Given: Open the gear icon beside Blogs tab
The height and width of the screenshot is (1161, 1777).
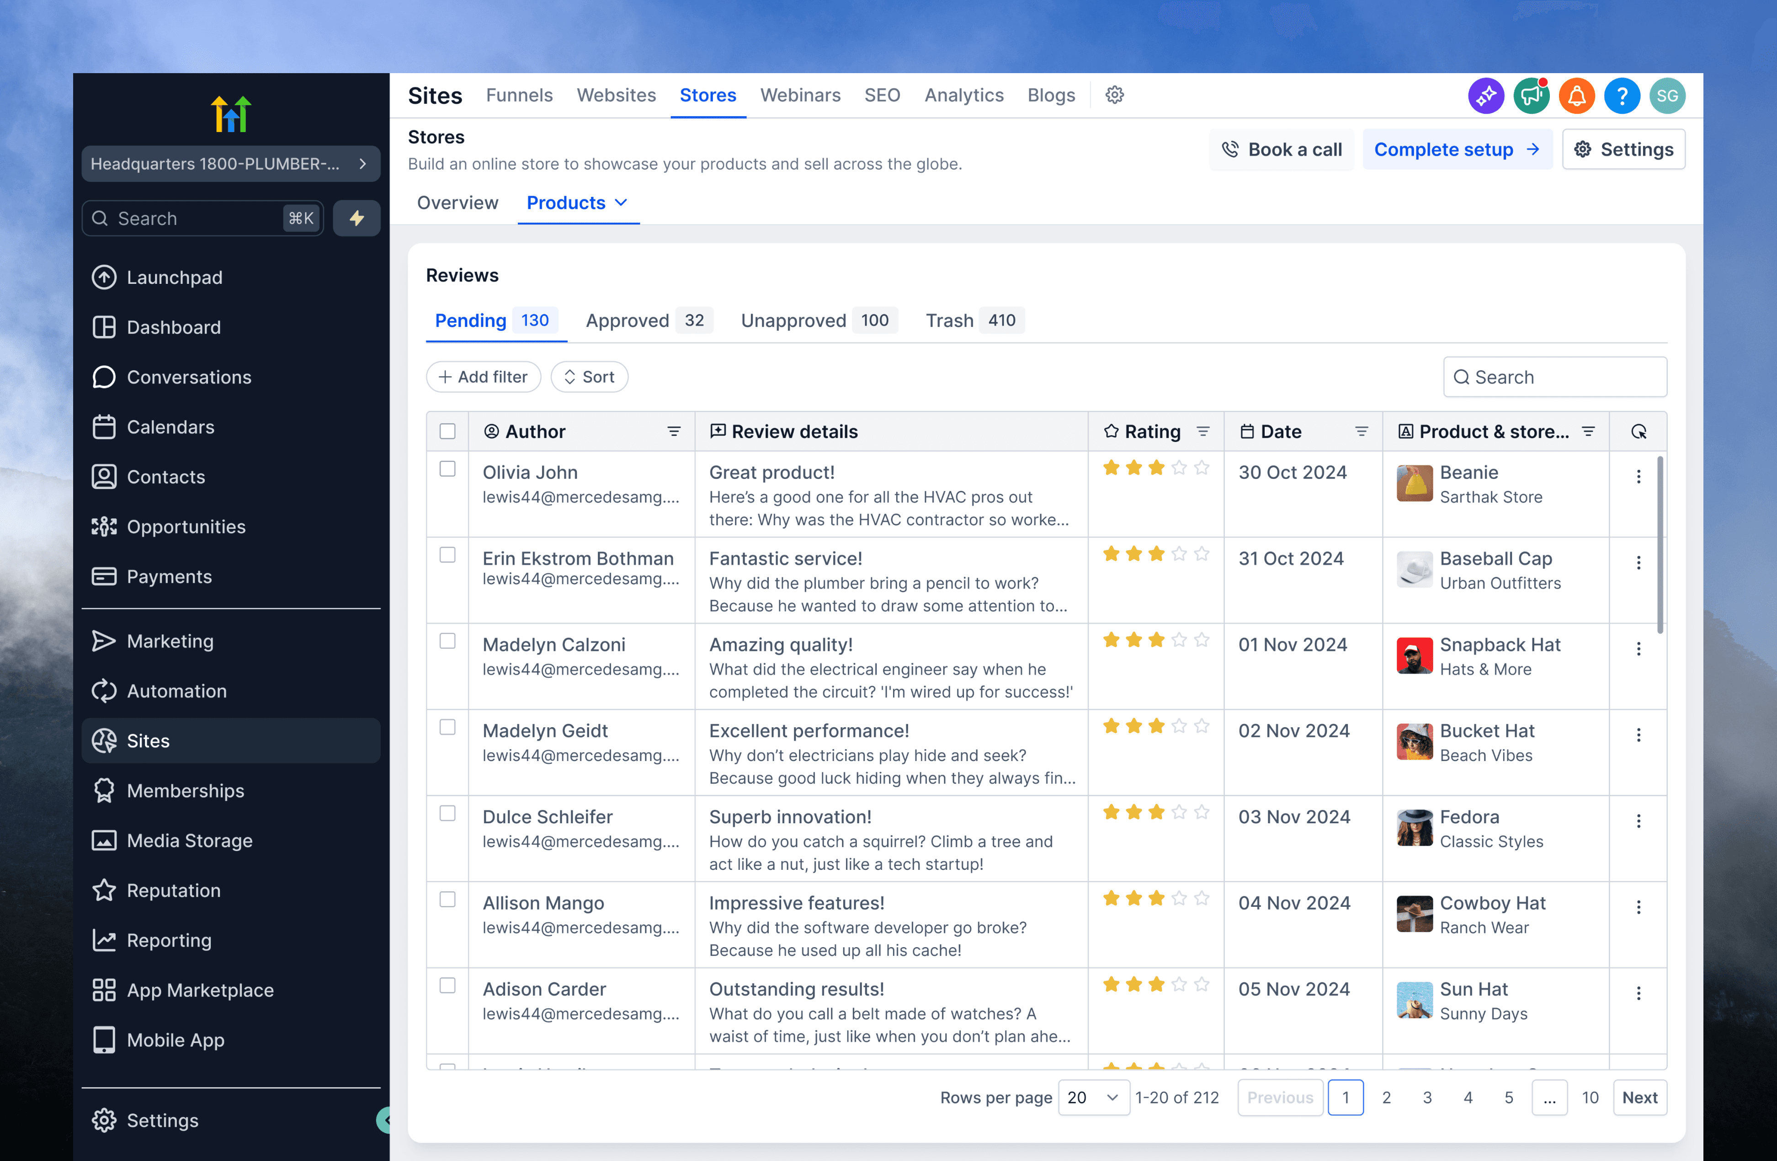Looking at the screenshot, I should [1114, 95].
